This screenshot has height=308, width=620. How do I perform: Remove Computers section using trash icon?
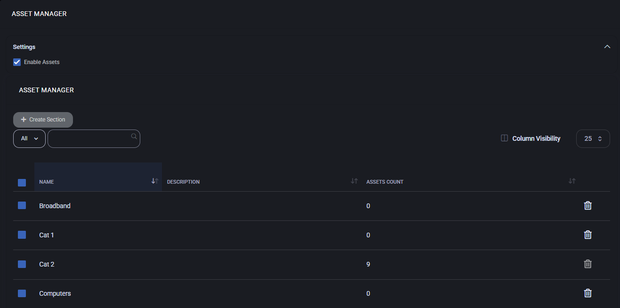click(588, 293)
